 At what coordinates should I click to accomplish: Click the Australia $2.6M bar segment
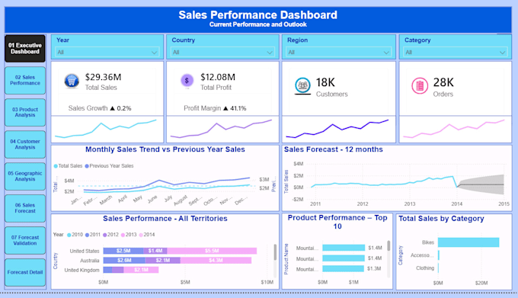click(124, 261)
